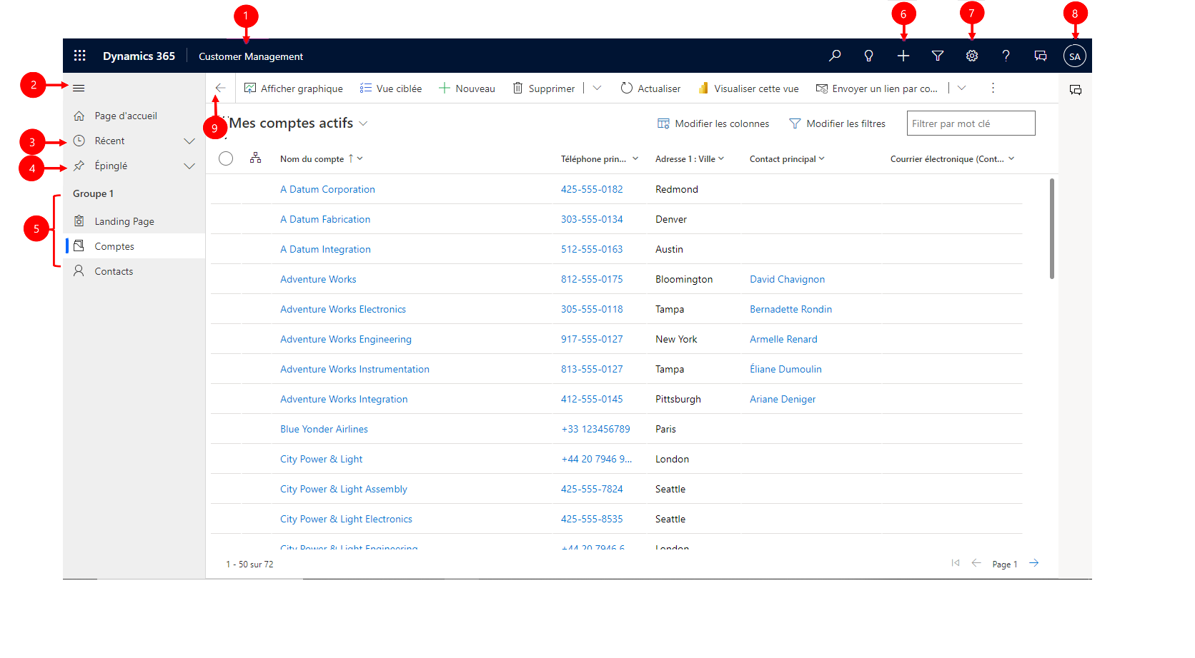
Task: Open contact Armelle Renard
Action: tap(783, 339)
